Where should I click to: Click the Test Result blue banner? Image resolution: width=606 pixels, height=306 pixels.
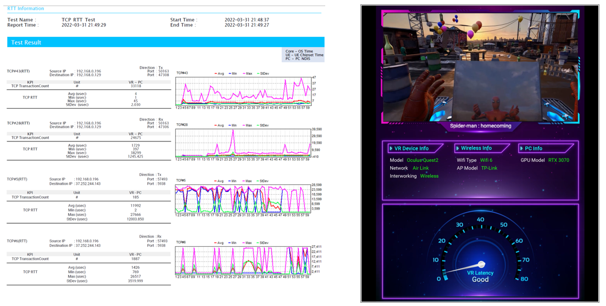(x=166, y=42)
